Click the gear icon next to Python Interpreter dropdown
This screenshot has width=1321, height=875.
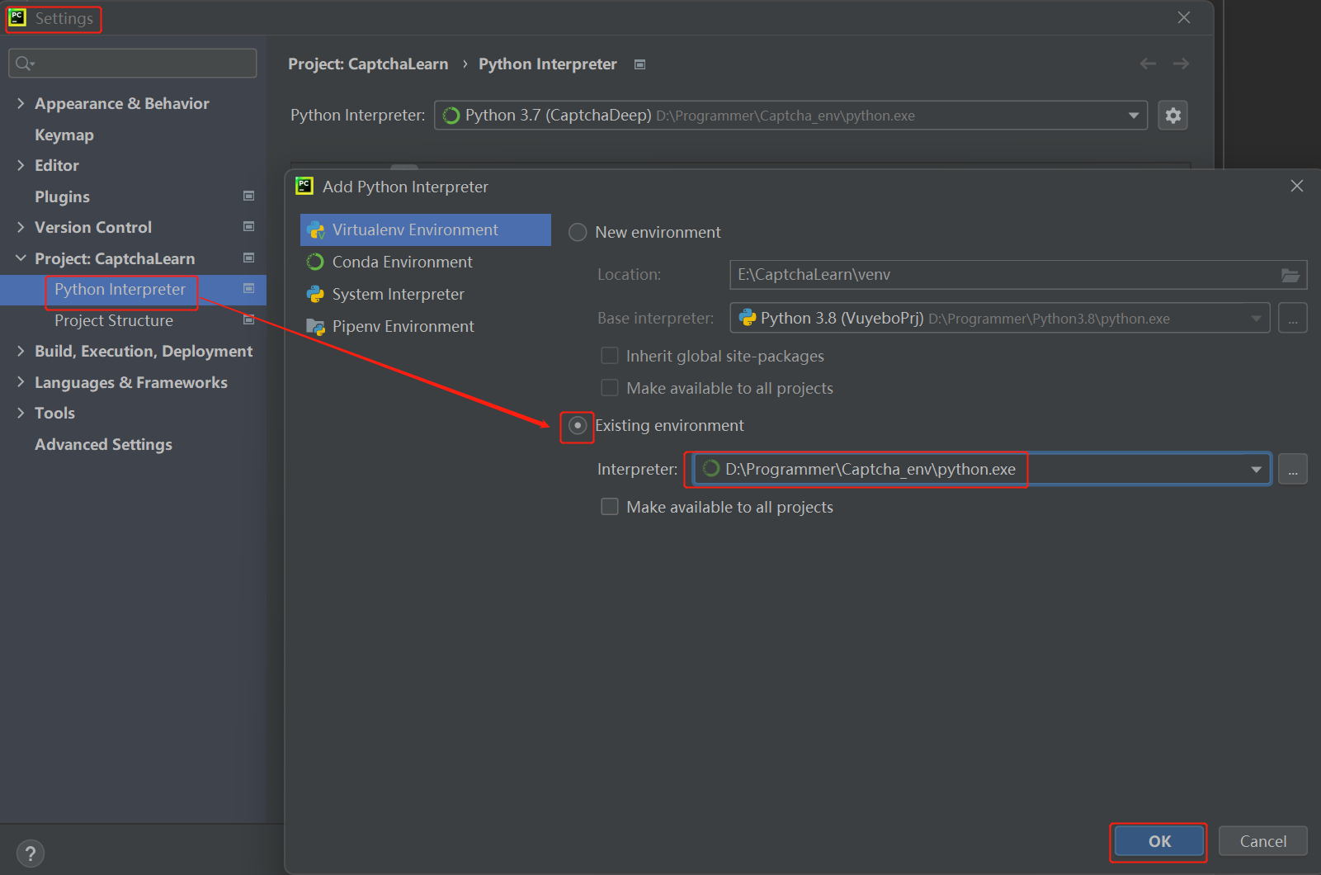click(x=1172, y=116)
